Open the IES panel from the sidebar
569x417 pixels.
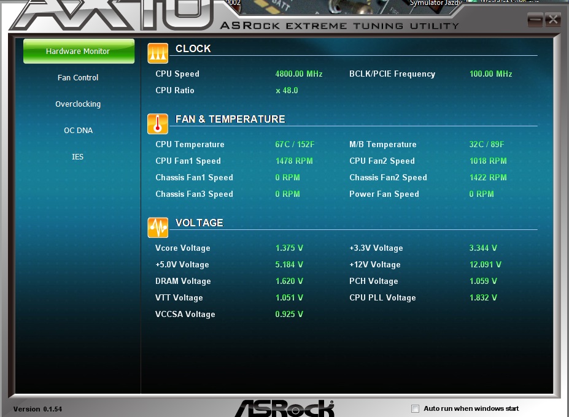[x=78, y=157]
